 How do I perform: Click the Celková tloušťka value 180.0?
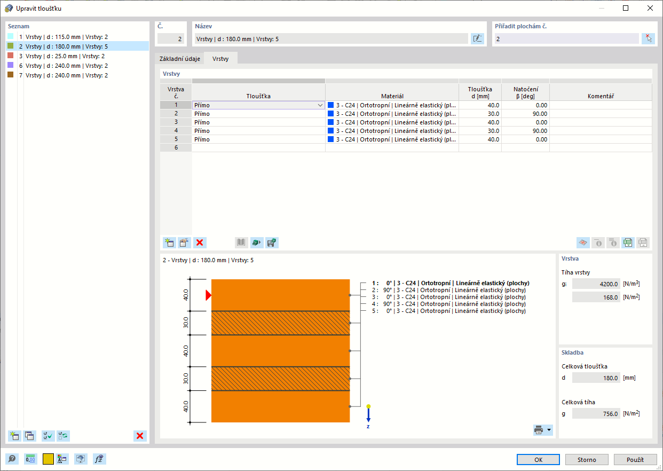pos(596,378)
